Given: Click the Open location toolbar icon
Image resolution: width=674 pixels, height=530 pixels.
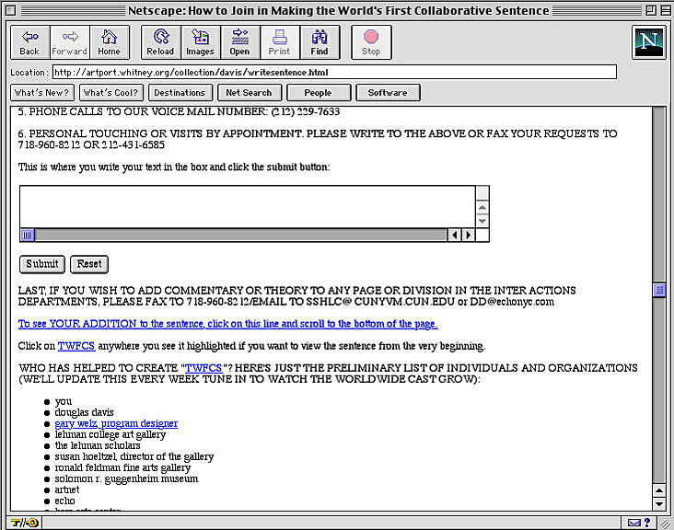Looking at the screenshot, I should [239, 41].
